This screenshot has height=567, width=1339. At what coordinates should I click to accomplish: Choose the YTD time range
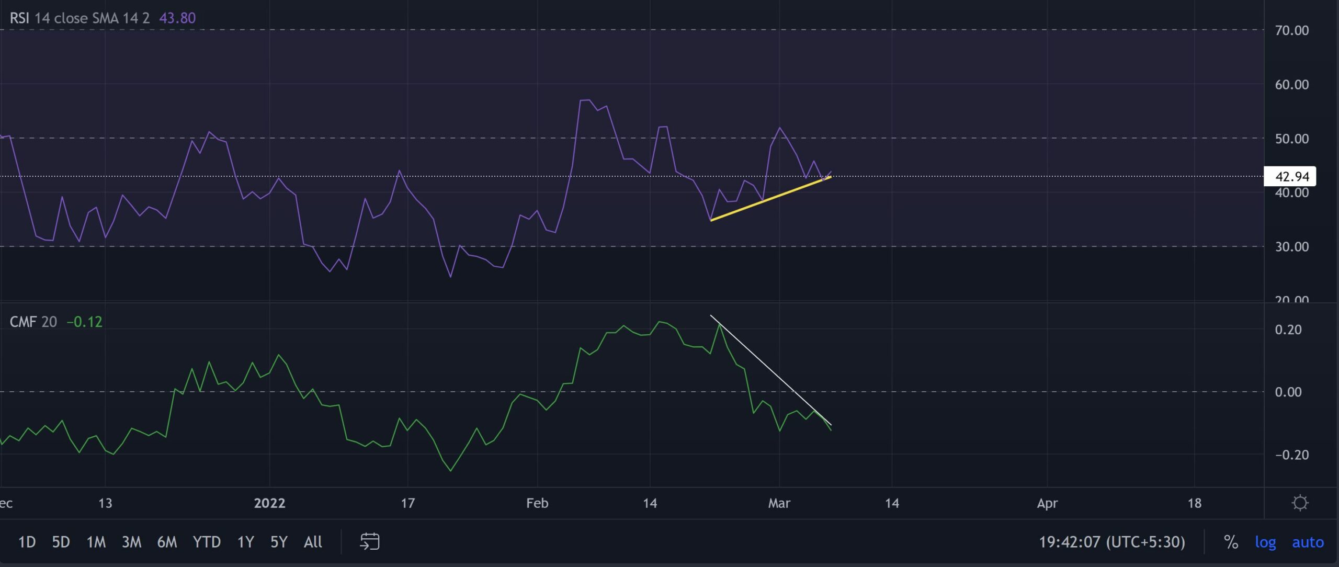point(207,542)
